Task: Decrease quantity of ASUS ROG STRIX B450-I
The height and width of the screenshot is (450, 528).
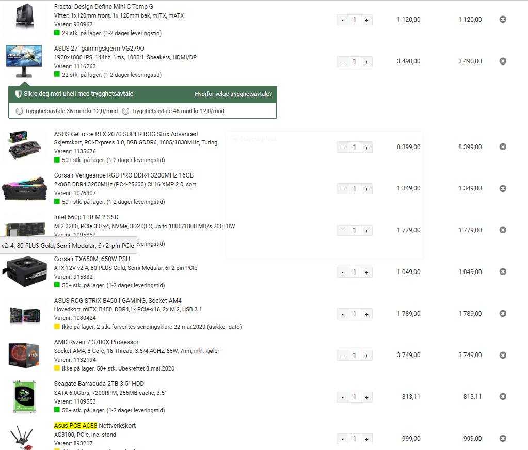Action: (x=343, y=314)
